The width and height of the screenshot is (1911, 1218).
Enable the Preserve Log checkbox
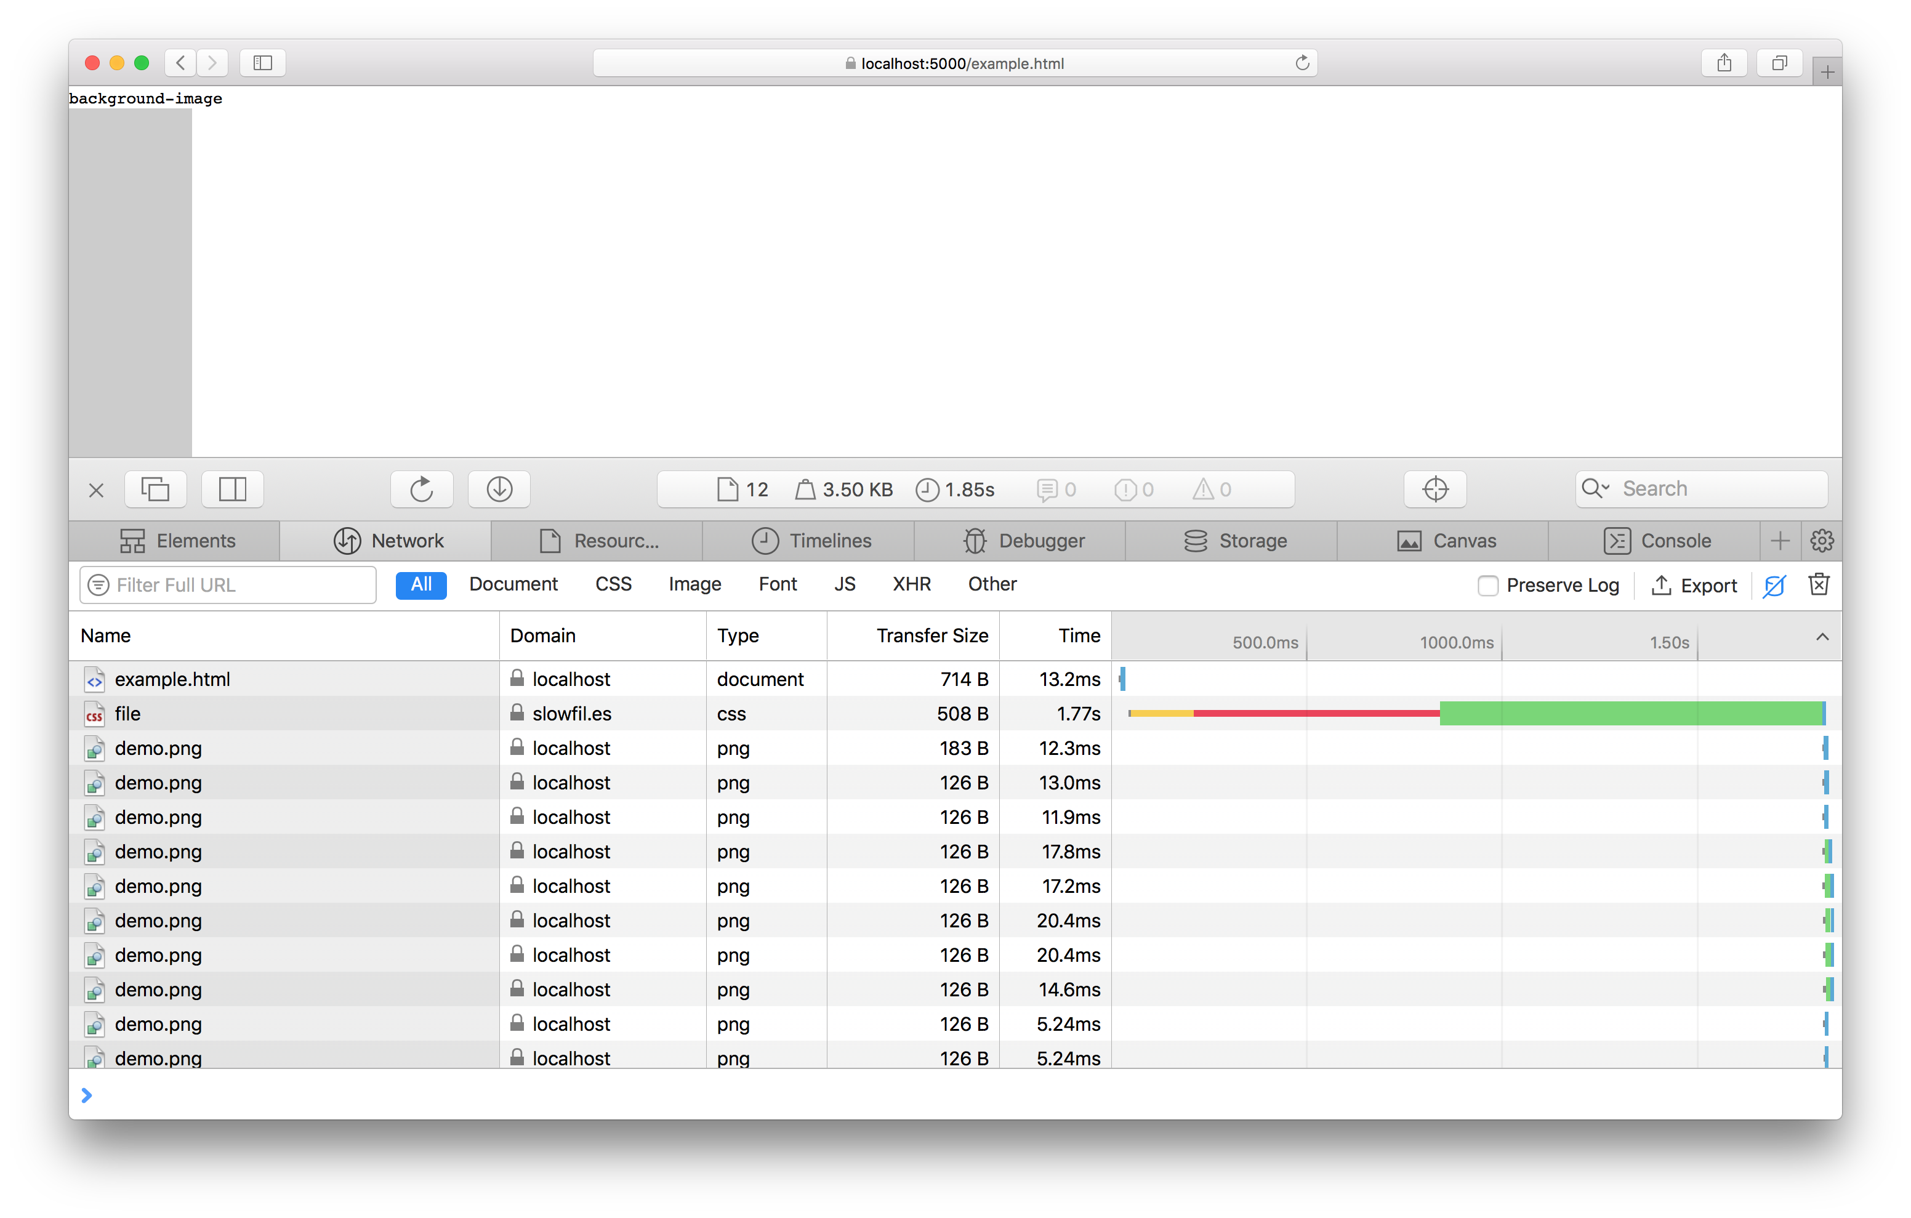click(x=1488, y=586)
